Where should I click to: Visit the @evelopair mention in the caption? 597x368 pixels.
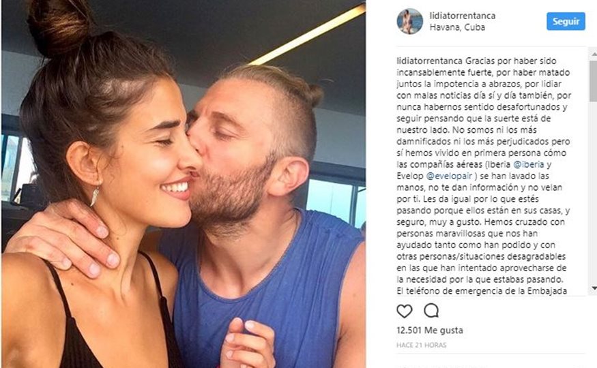tap(449, 176)
